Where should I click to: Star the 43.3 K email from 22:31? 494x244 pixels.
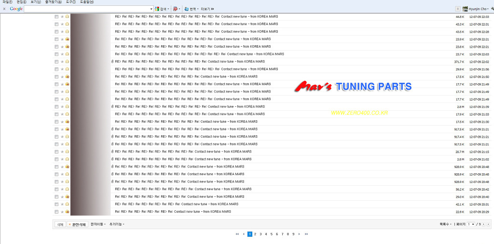coord(62,24)
